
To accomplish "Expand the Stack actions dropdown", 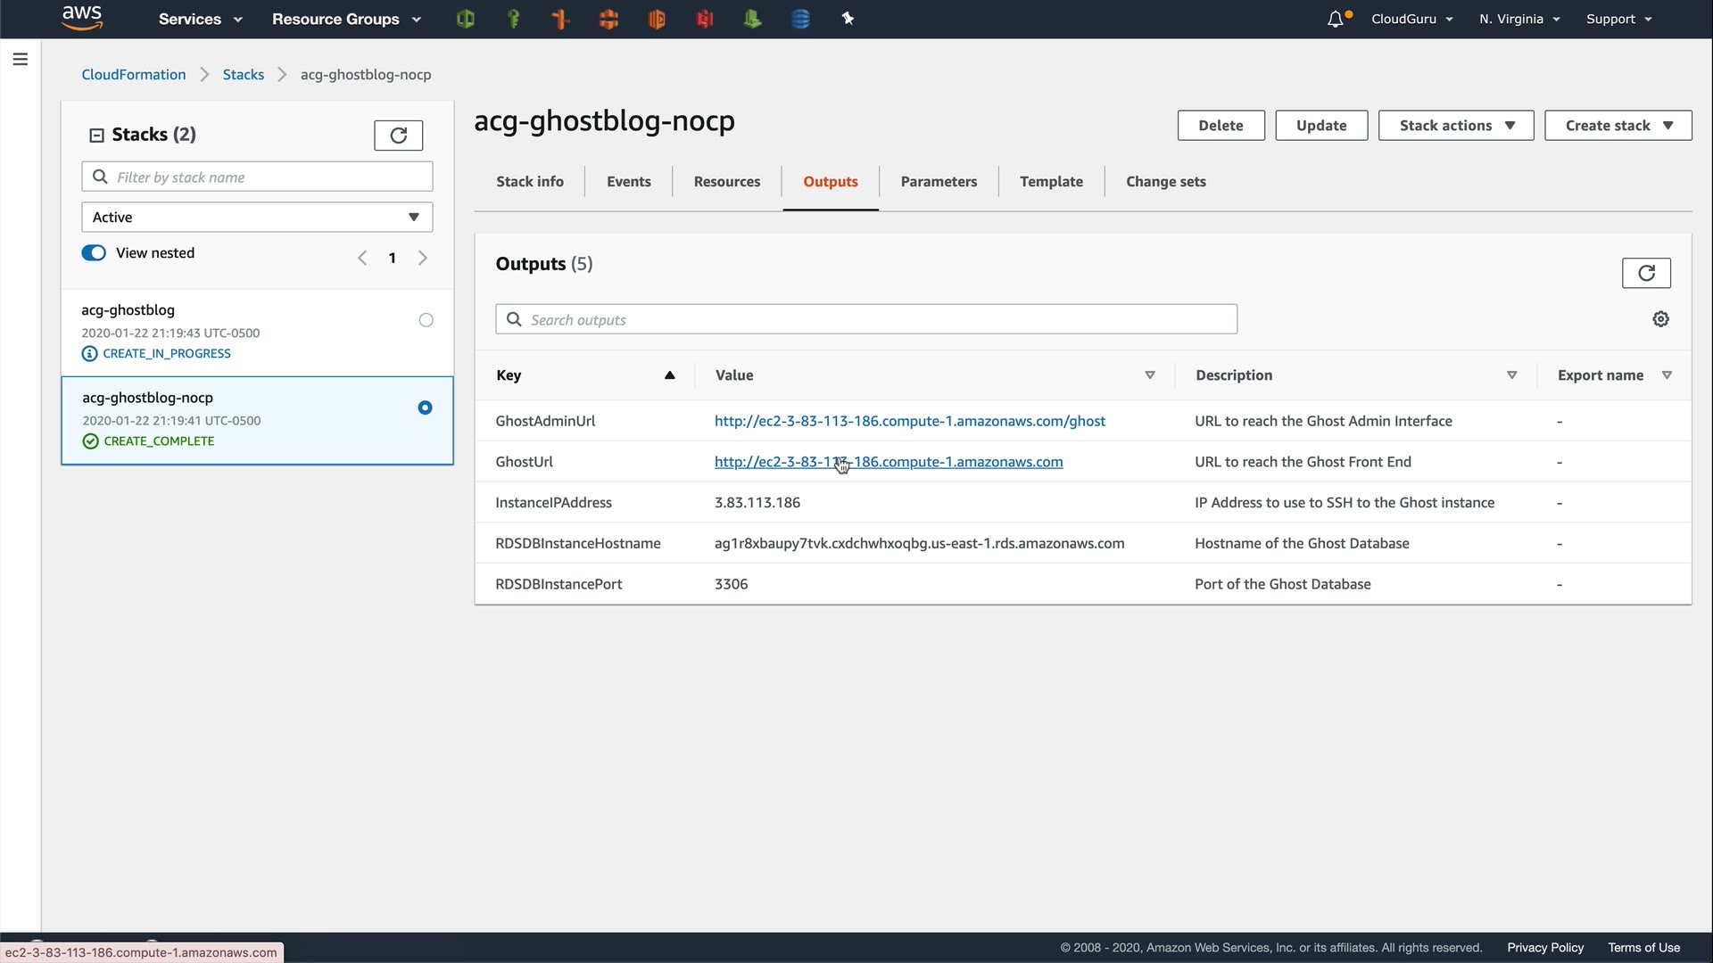I will (x=1455, y=126).
